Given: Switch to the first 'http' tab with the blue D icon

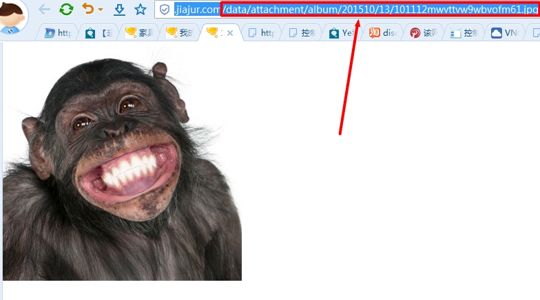Looking at the screenshot, I should pyautogui.click(x=58, y=33).
